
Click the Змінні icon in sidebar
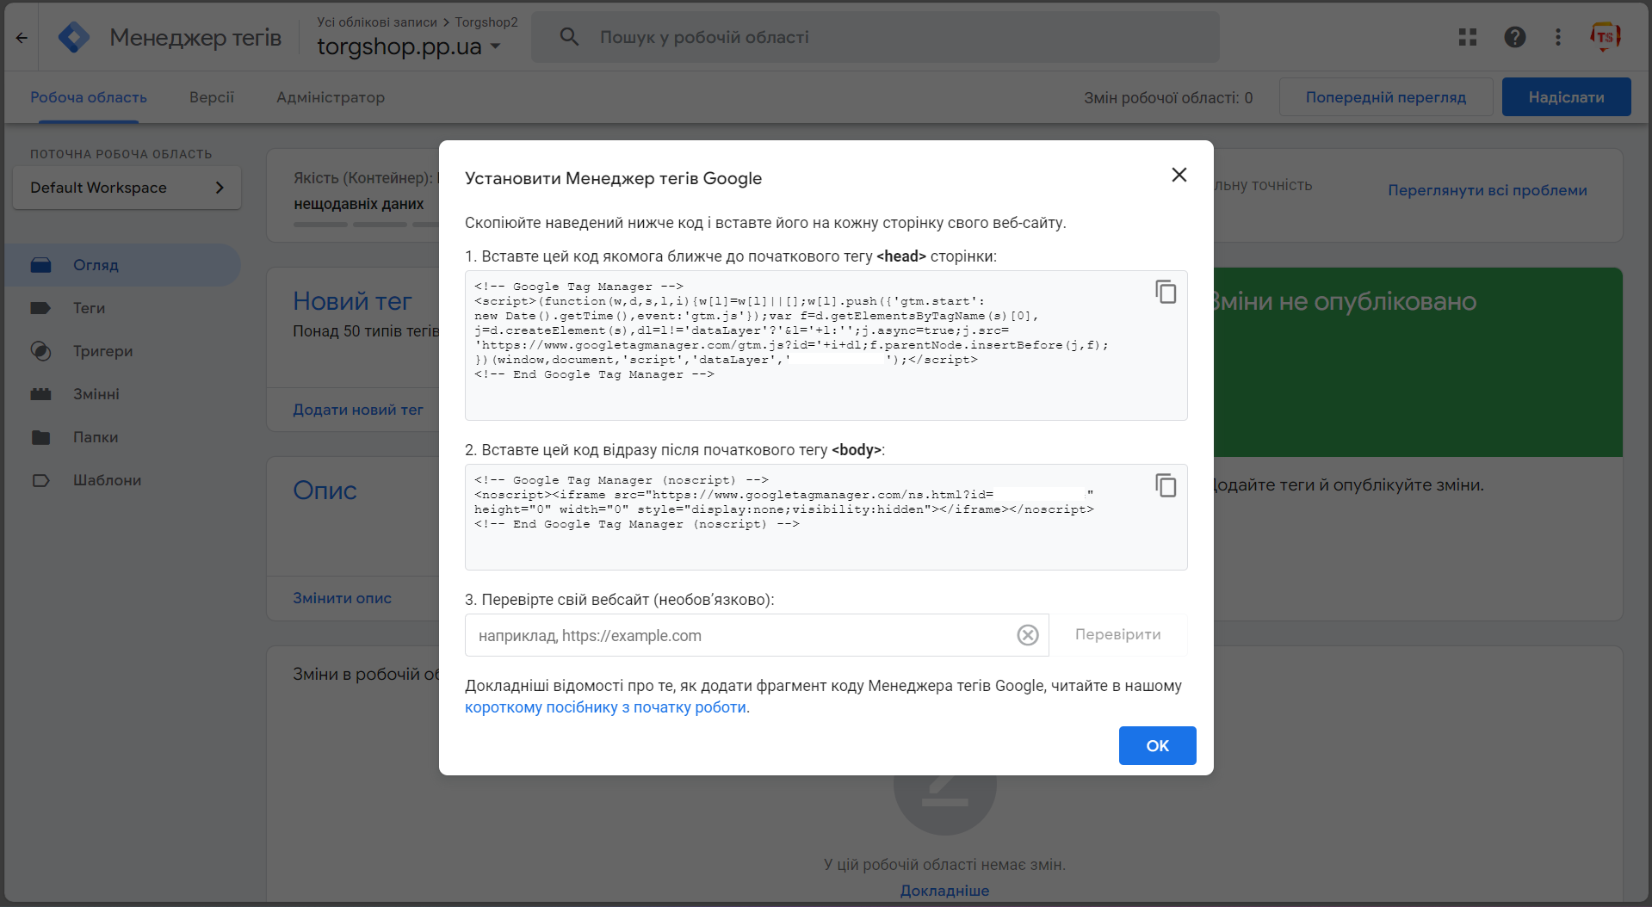[40, 394]
